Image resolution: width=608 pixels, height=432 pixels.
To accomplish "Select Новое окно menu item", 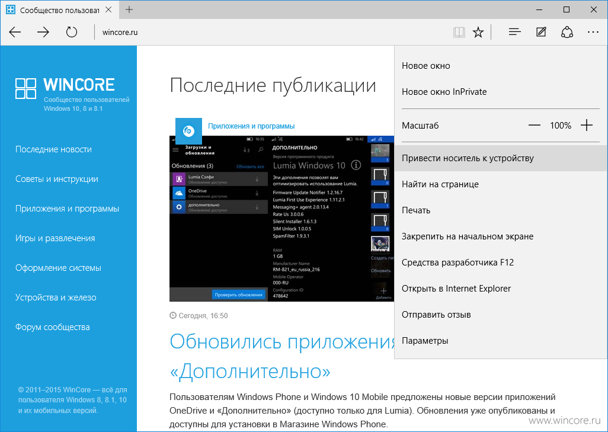I will tap(501, 66).
